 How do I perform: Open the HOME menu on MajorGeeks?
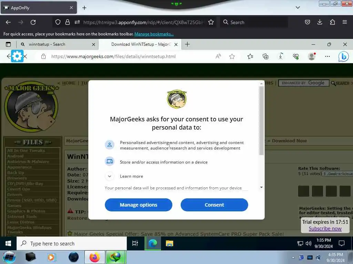[x=69, y=83]
